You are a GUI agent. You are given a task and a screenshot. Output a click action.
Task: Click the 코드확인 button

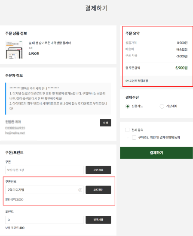(98, 190)
